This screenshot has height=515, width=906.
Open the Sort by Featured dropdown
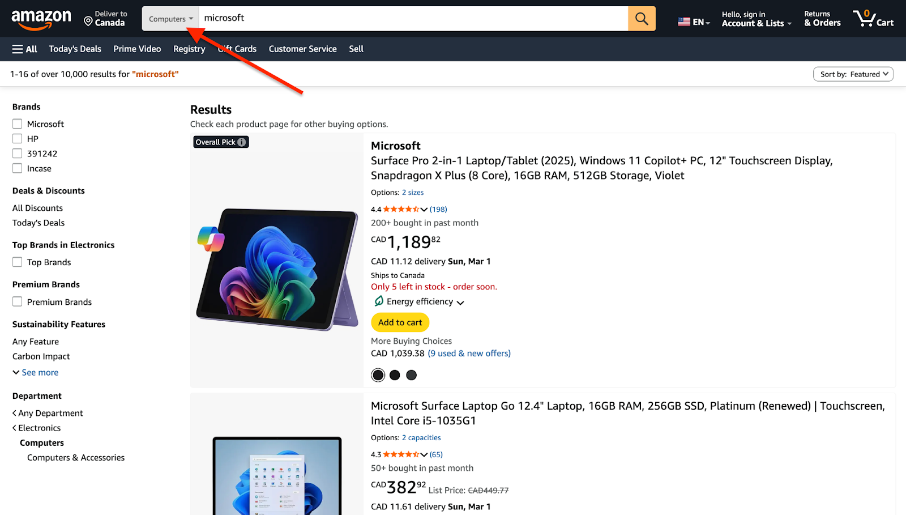[x=853, y=74]
